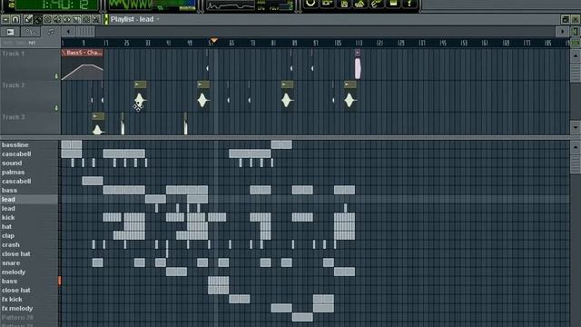Select the Pattern 20 row name
This screenshot has height=327, width=581.
(x=17, y=318)
